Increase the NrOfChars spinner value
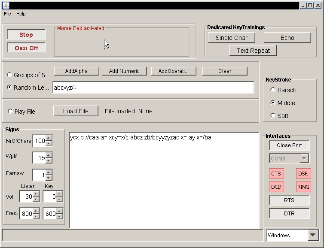 49,138
